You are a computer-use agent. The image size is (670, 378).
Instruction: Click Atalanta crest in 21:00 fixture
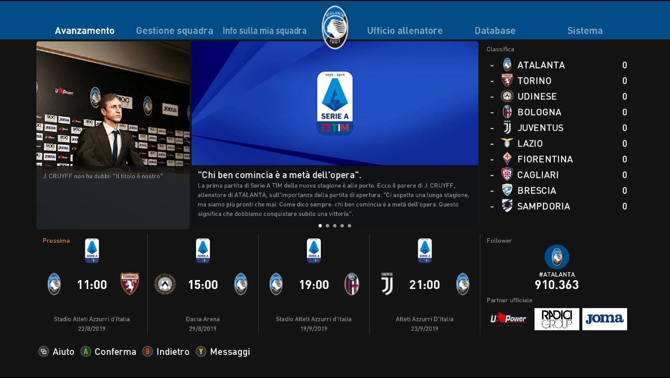point(463,284)
